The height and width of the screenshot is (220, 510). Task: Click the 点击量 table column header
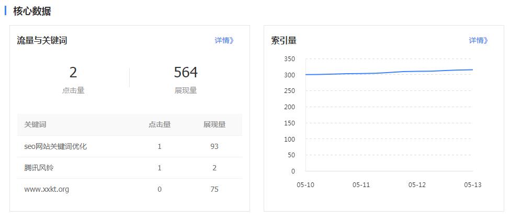tap(160, 124)
